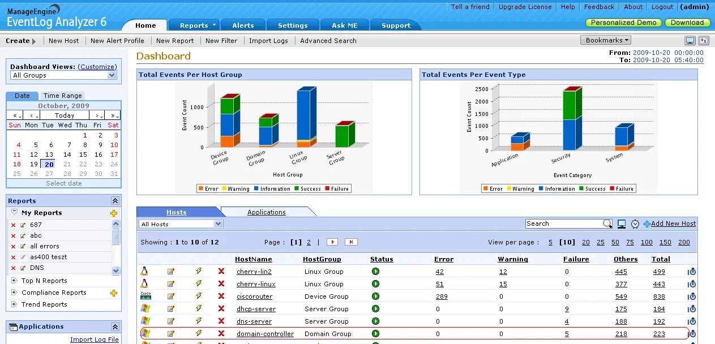Viewport: 715px width, 344px height.
Task: Click the Windows flag icon for dhcp-server
Action: pyautogui.click(x=145, y=308)
